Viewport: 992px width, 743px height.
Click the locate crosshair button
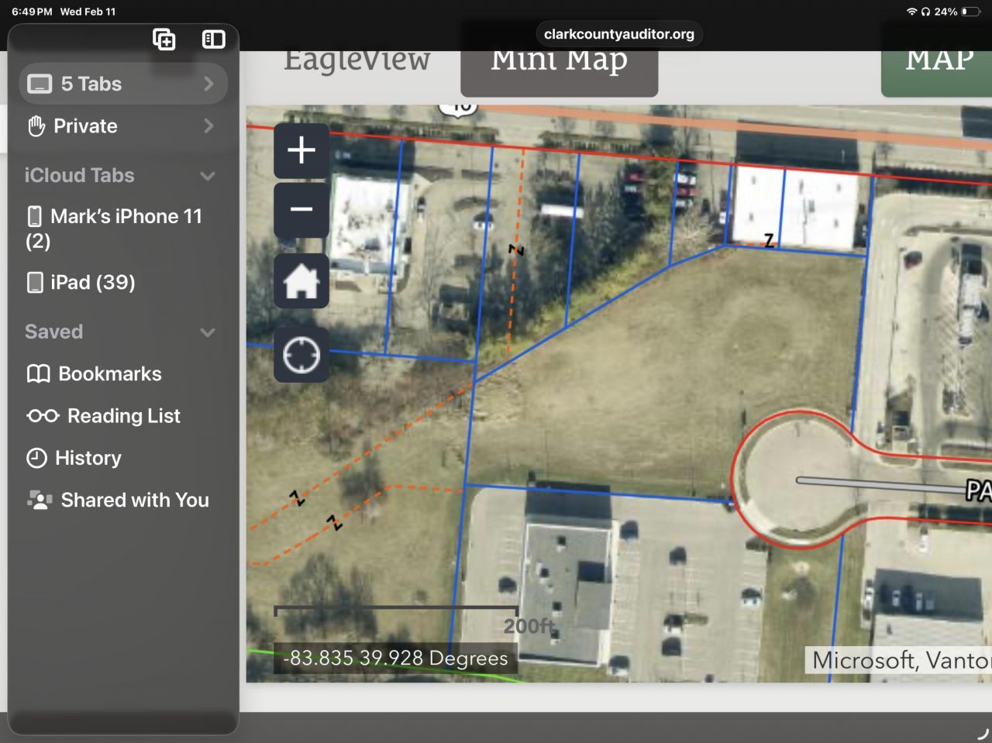(x=301, y=355)
